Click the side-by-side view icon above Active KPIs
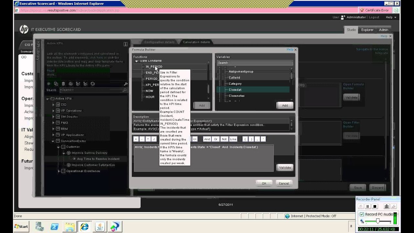 coord(125,44)
